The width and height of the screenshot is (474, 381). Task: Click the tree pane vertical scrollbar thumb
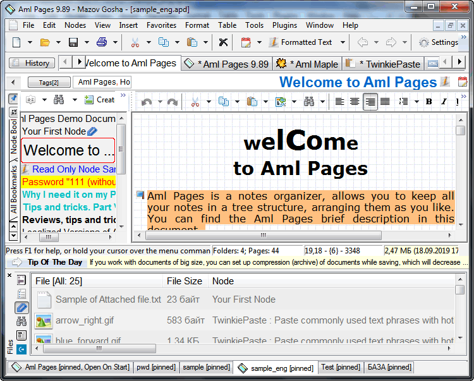pyautogui.click(x=121, y=149)
